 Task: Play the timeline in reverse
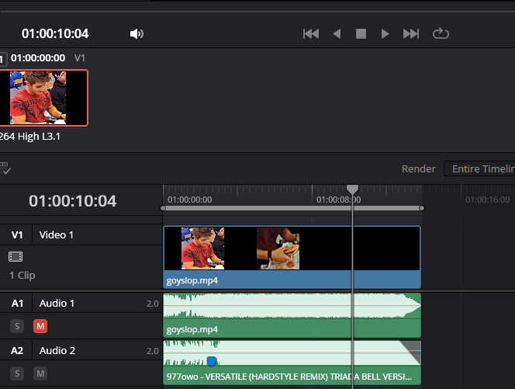(337, 33)
